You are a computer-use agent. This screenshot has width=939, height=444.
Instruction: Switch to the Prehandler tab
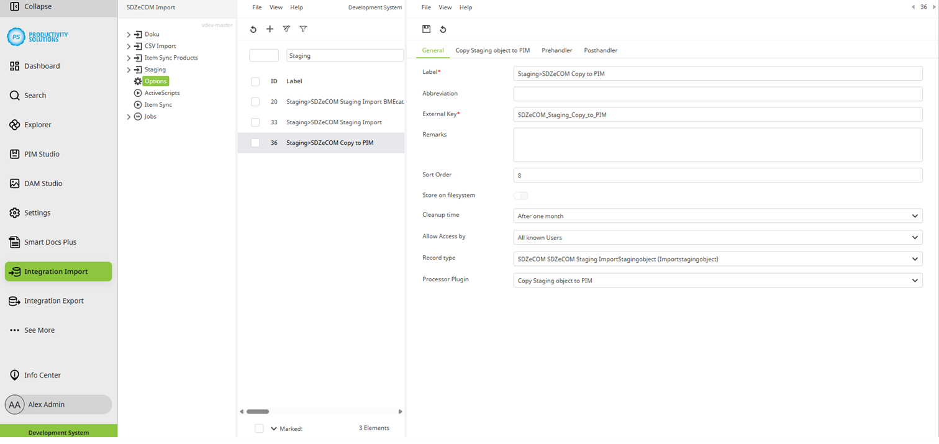coord(556,50)
